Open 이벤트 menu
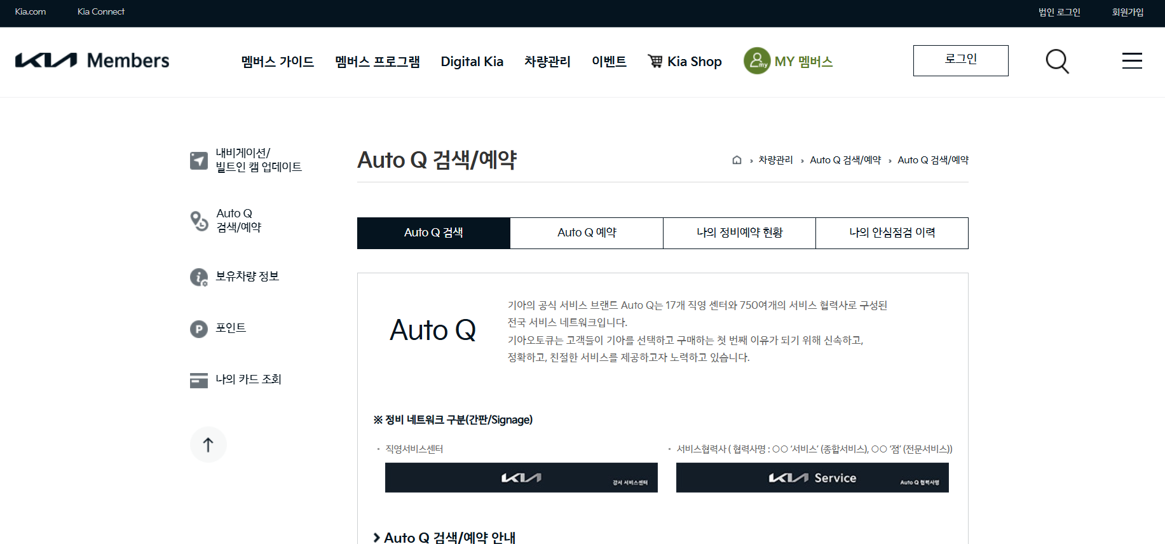 [609, 62]
